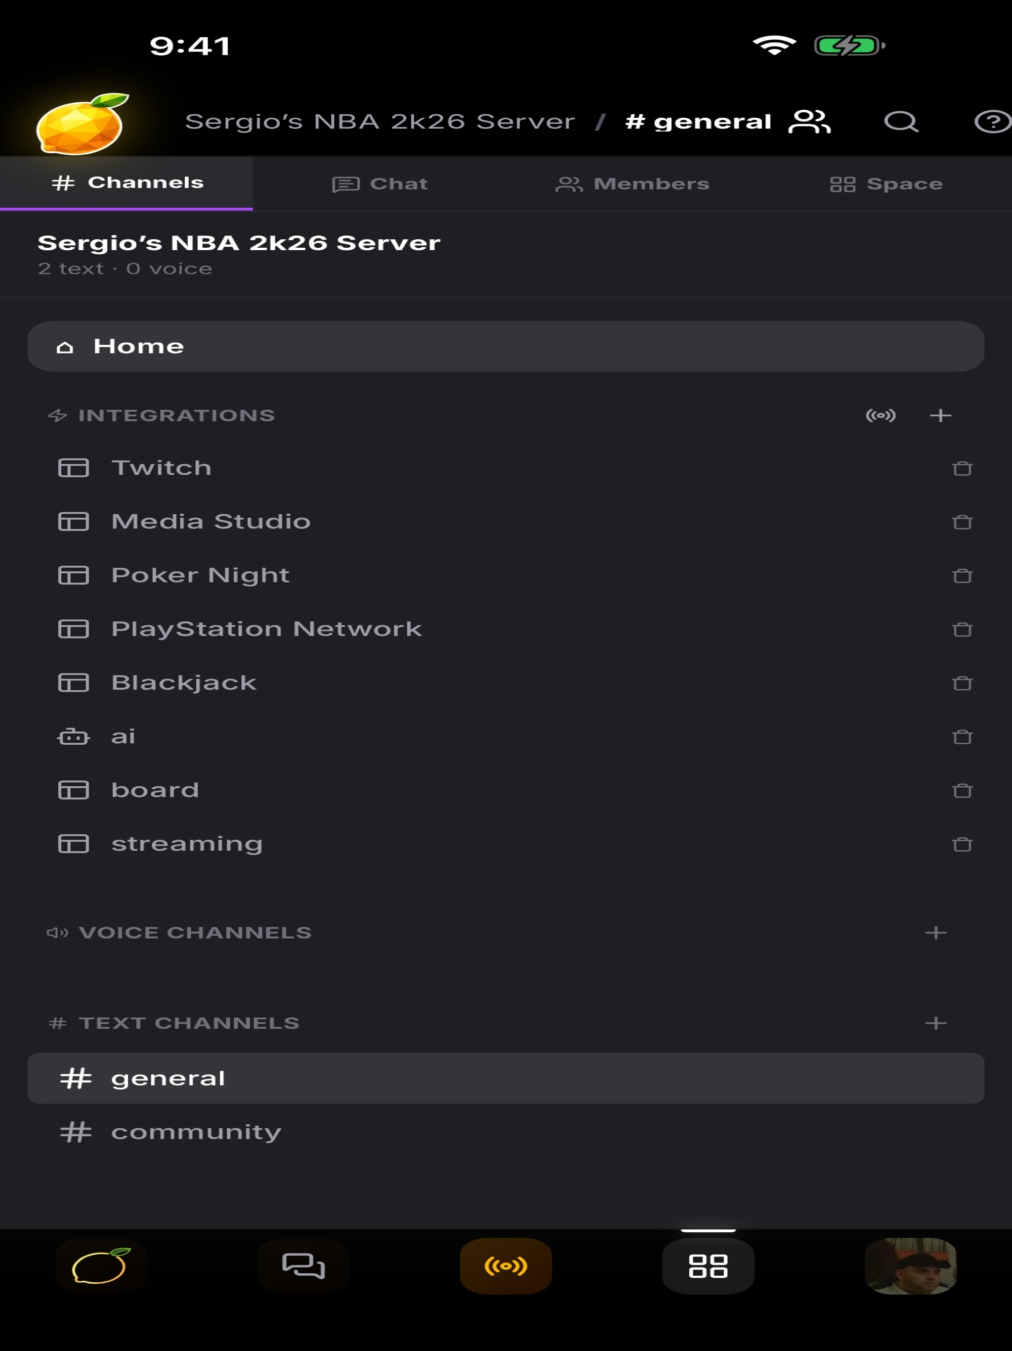This screenshot has height=1351, width=1012.
Task: Open the grid spaces icon in bottom bar
Action: [x=708, y=1265]
